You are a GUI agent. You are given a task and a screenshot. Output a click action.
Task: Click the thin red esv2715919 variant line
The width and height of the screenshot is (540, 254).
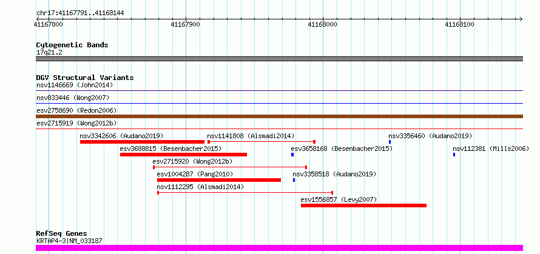pyautogui.click(x=279, y=129)
